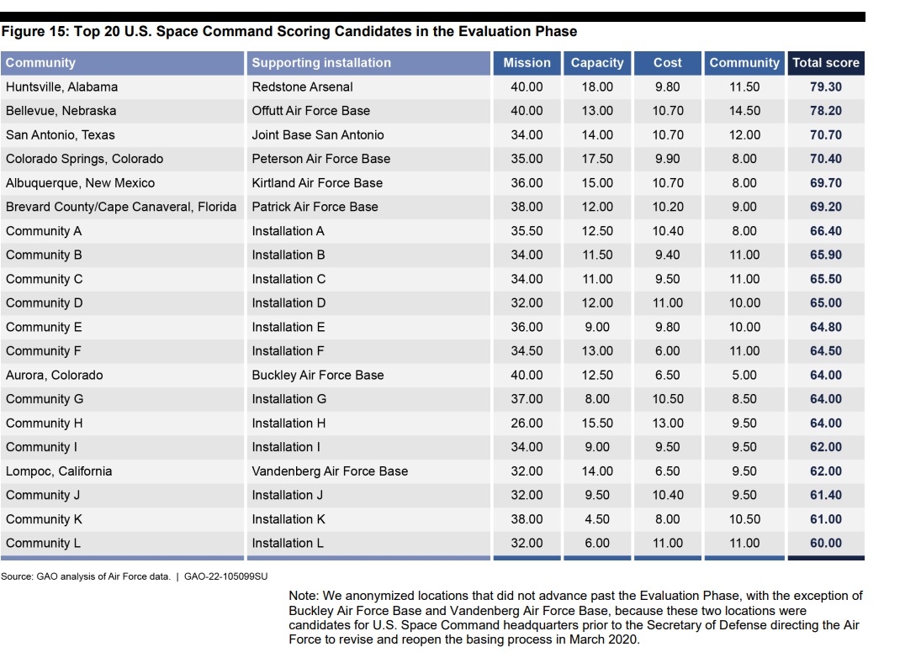Select Colorado Springs, Colorado in the table
This screenshot has height=668, width=921.
84,159
